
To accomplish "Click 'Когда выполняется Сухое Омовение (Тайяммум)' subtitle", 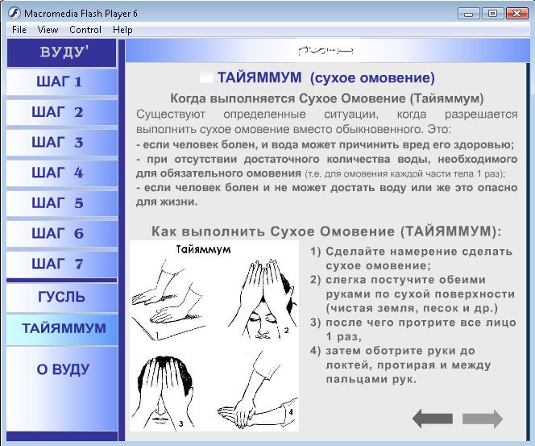I will point(327,98).
